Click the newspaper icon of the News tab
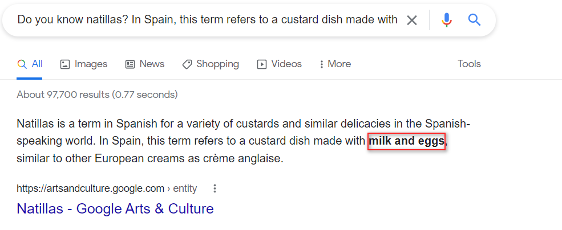 pos(130,64)
